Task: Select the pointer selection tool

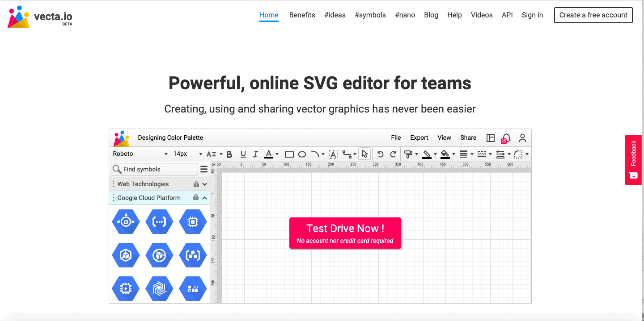Action: tap(364, 154)
